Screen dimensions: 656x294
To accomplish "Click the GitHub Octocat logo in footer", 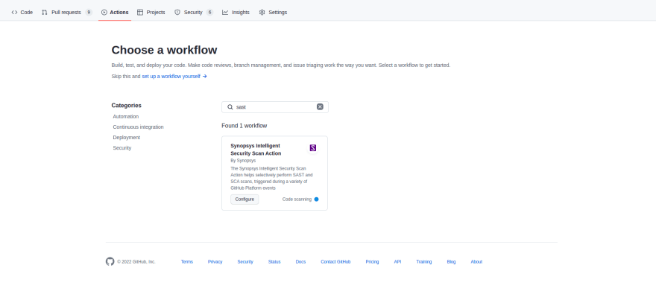I will [110, 261].
